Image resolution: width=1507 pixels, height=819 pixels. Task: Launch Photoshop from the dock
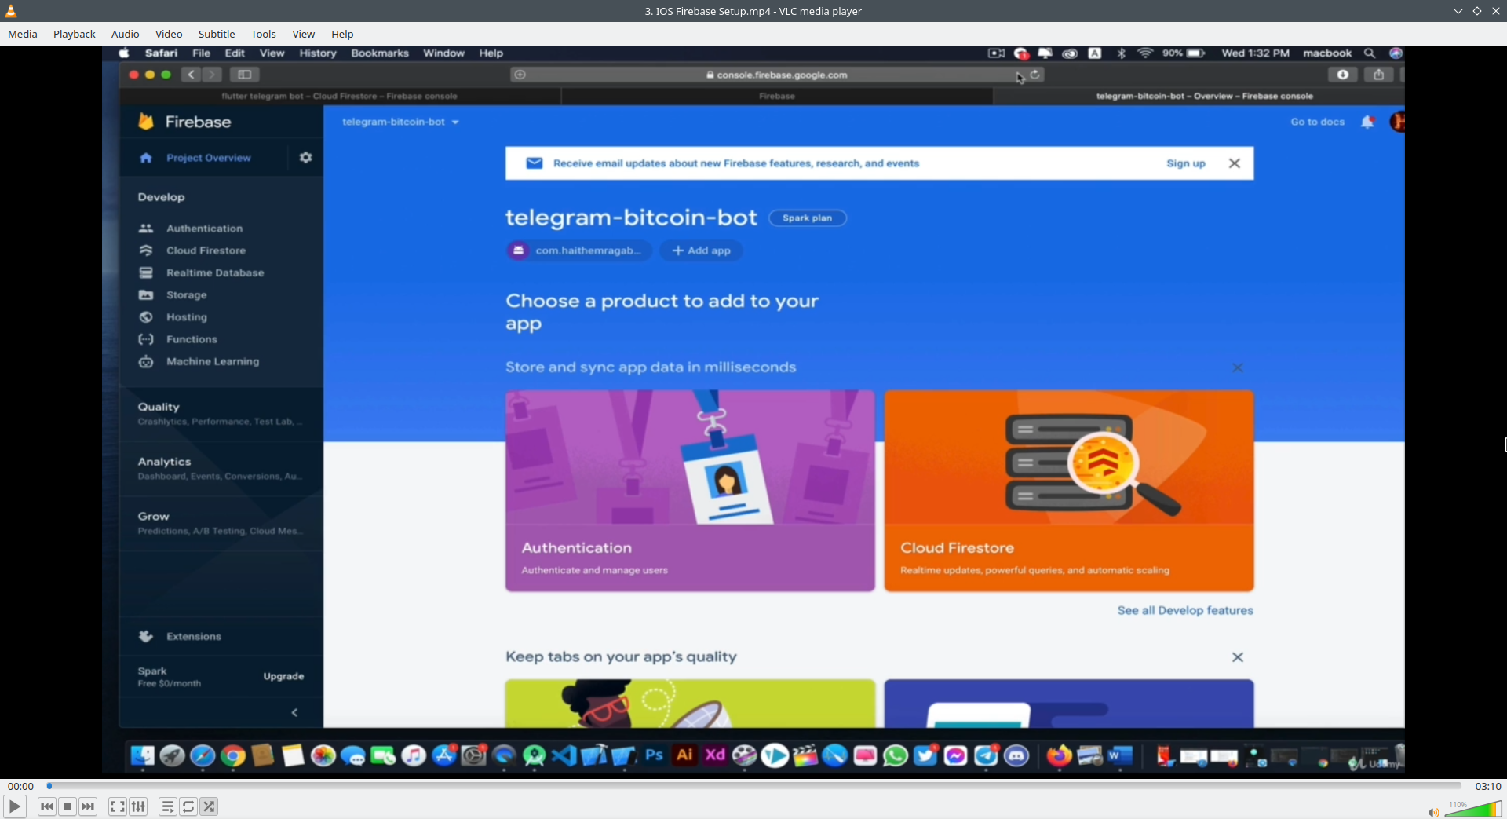(x=654, y=755)
